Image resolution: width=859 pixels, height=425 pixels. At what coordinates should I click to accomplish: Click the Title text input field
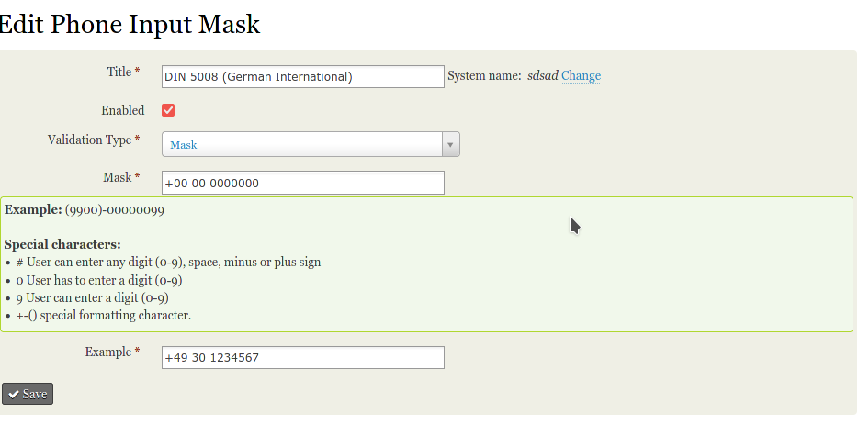[302, 77]
